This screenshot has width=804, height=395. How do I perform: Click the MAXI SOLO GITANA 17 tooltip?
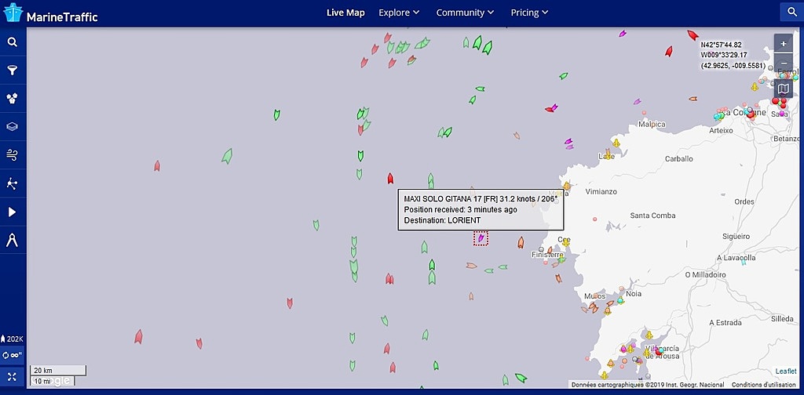click(481, 210)
